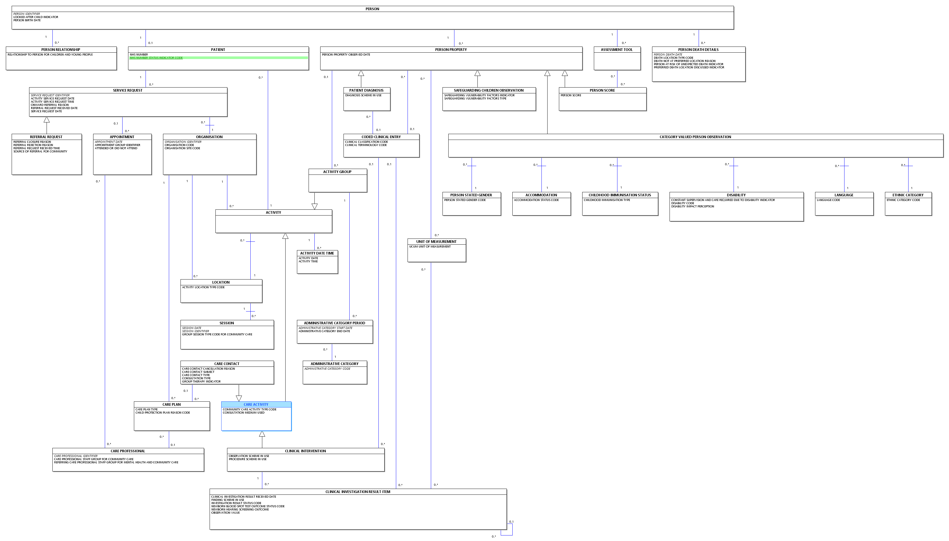949x541 pixels.
Task: Click the UCUM UNIT OF MEASUREMENT attribute
Action: [x=430, y=247]
